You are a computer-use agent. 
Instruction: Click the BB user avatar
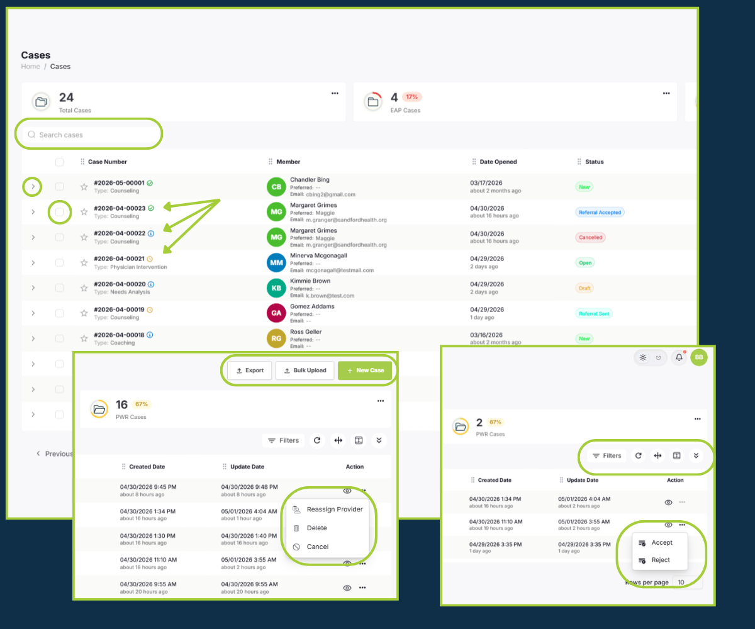click(x=698, y=357)
